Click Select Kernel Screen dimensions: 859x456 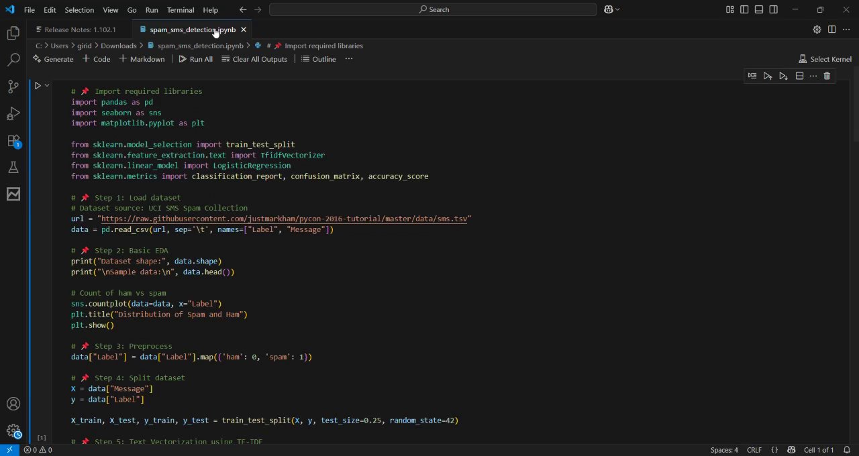point(825,59)
